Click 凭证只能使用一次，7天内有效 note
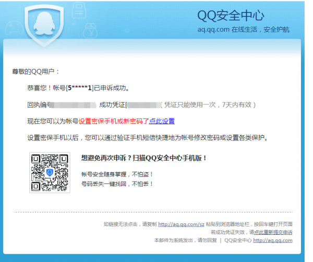The image size is (313, 262). [210, 104]
